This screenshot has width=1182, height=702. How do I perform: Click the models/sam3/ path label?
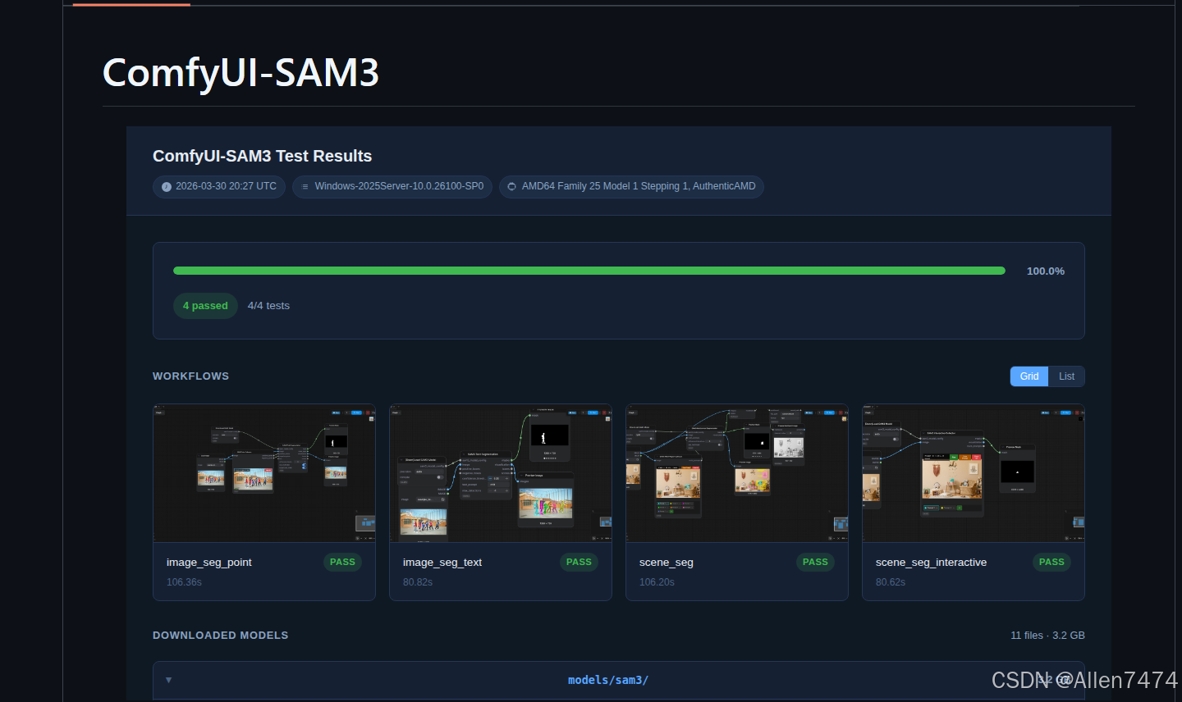(x=608, y=680)
